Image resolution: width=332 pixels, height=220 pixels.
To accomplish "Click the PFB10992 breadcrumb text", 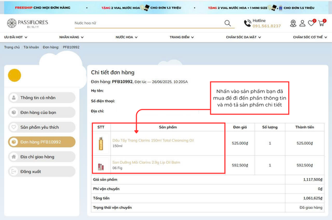I will [71, 47].
